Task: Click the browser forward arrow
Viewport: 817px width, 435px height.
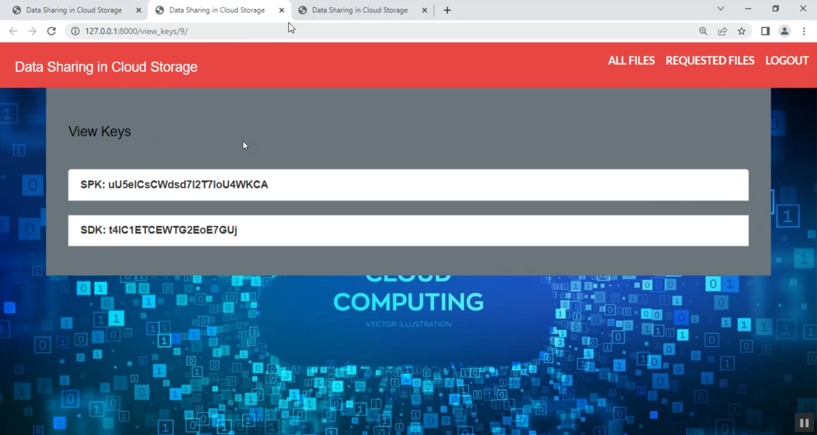Action: tap(32, 31)
